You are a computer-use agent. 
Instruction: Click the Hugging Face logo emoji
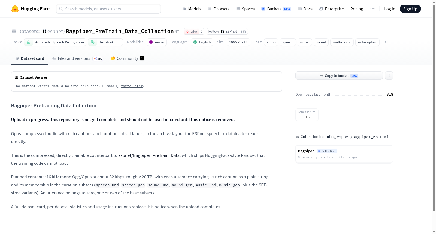15,9
